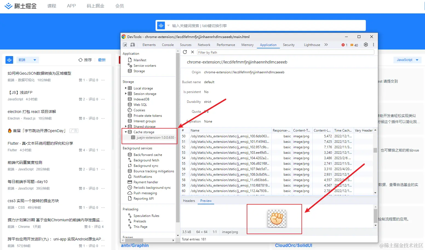This screenshot has width=425, height=250.
Task: Open DevTools settings gear icon
Action: coord(366,45)
